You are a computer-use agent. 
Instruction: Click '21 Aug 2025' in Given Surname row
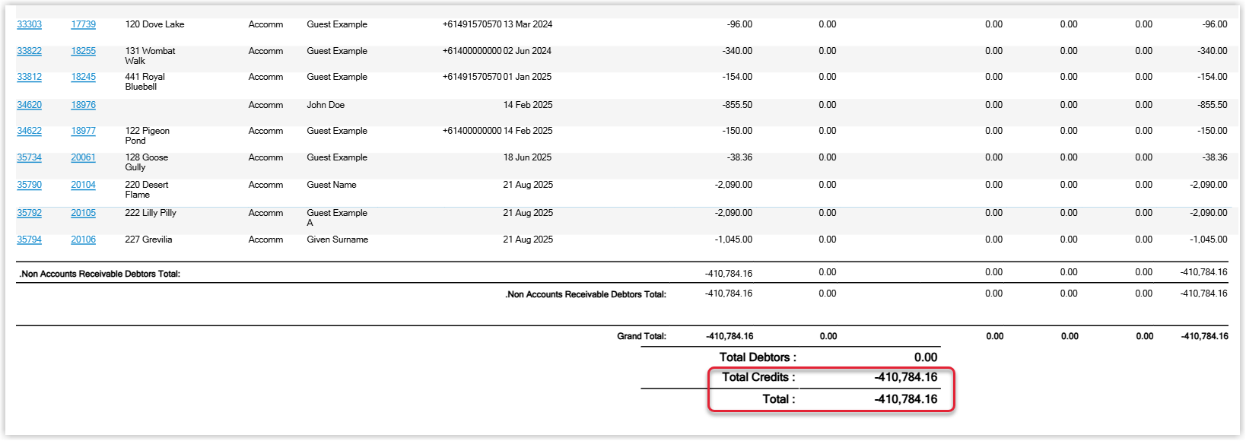[528, 240]
